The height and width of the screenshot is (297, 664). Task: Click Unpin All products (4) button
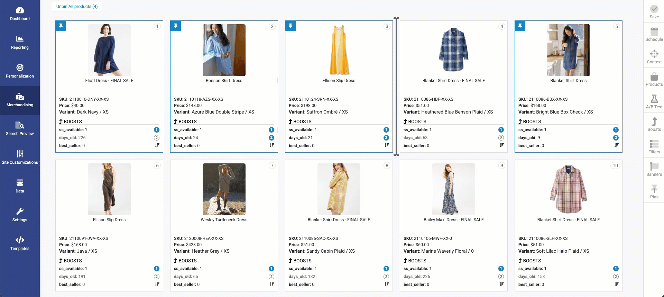tap(77, 7)
